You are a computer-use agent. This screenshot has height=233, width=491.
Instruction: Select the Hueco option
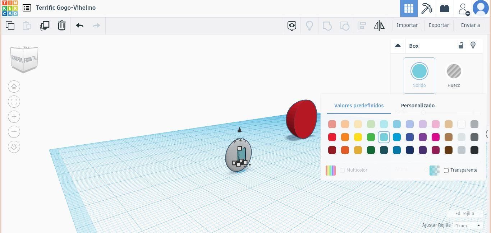pos(454,75)
